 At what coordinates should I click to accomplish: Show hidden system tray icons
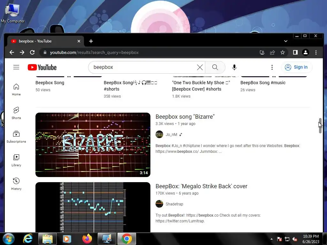coord(271,239)
